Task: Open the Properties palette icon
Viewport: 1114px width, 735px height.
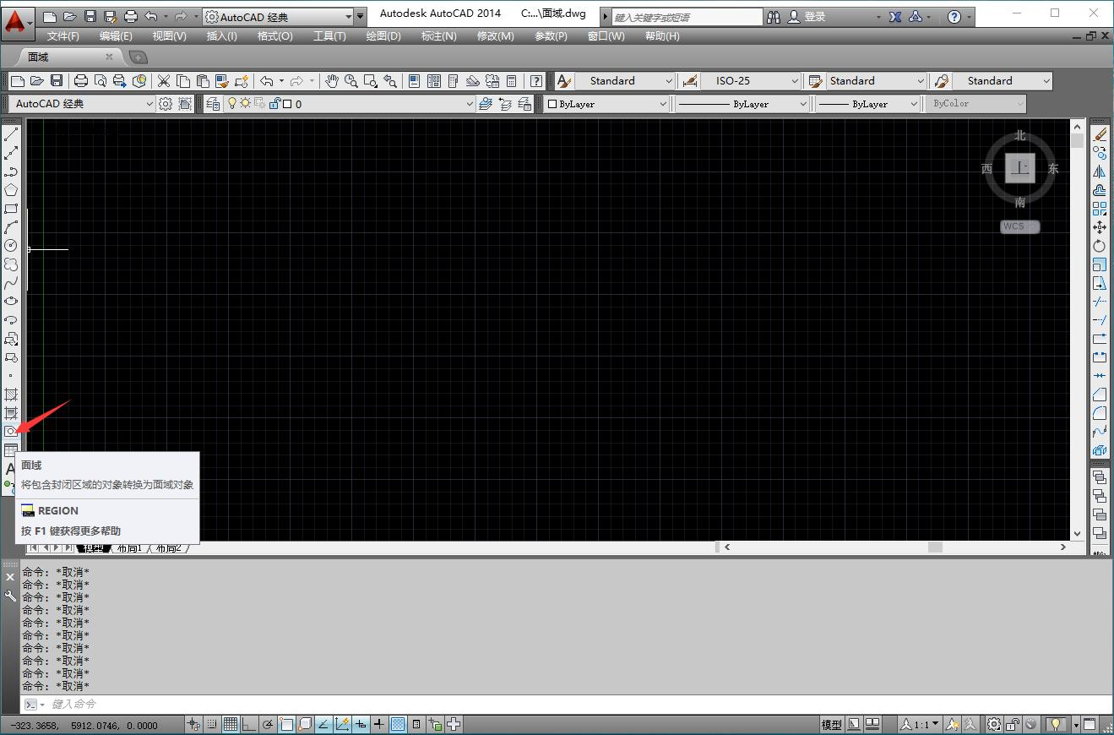Action: [x=415, y=81]
